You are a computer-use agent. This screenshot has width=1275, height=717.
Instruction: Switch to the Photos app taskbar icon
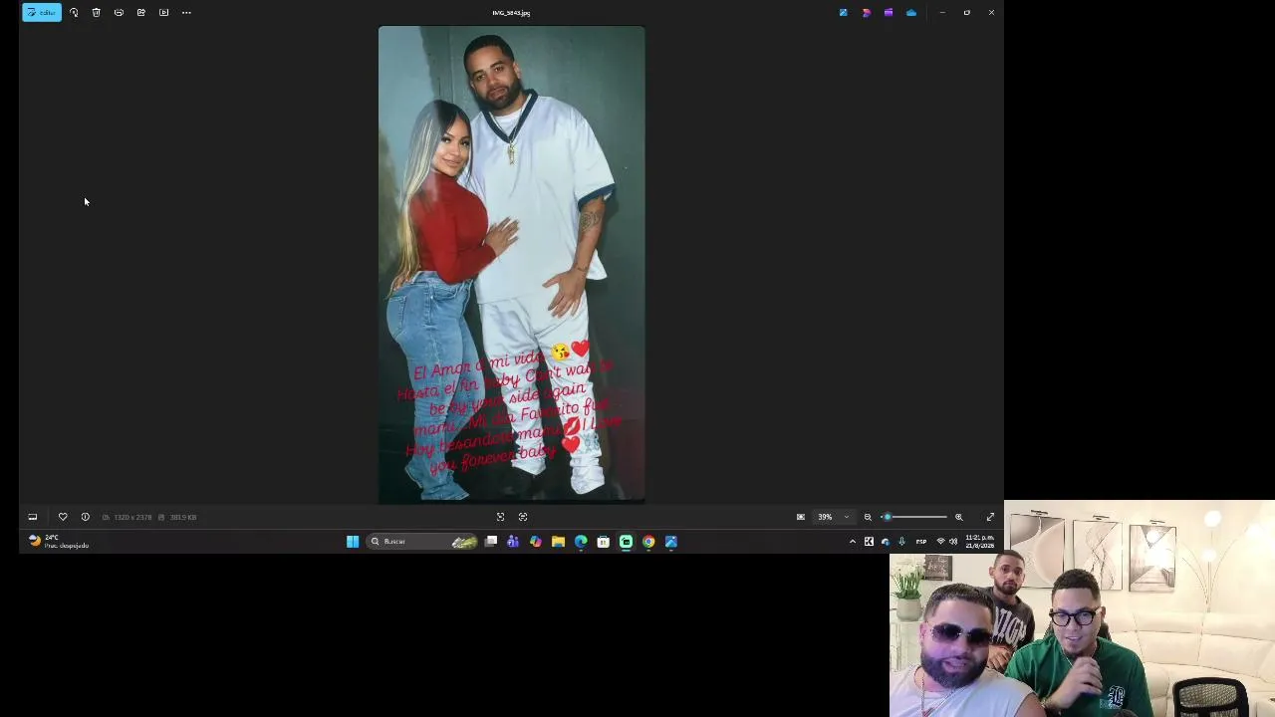click(671, 542)
